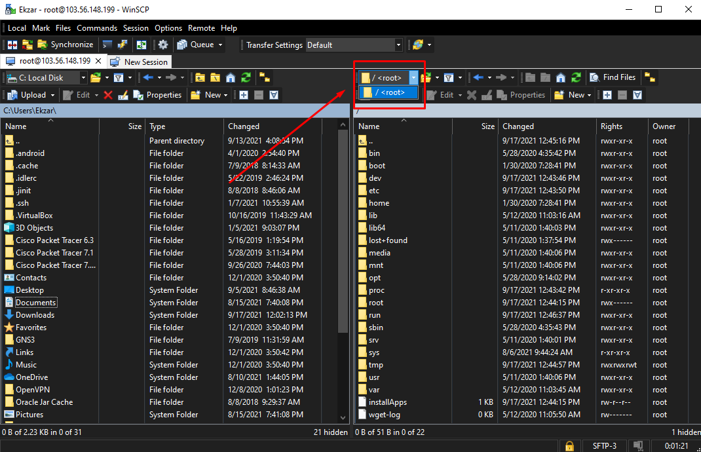Screen dimensions: 701x452
Task: Click the Synchronize Browsing icon beside Synchronize
Action: (28, 45)
